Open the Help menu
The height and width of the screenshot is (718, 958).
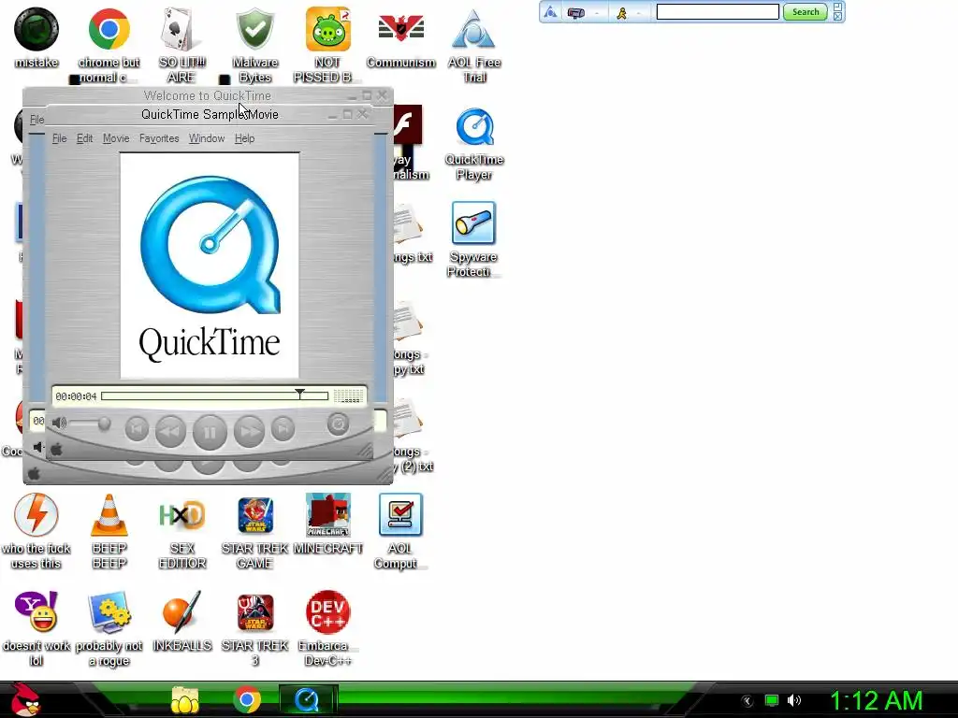(244, 138)
